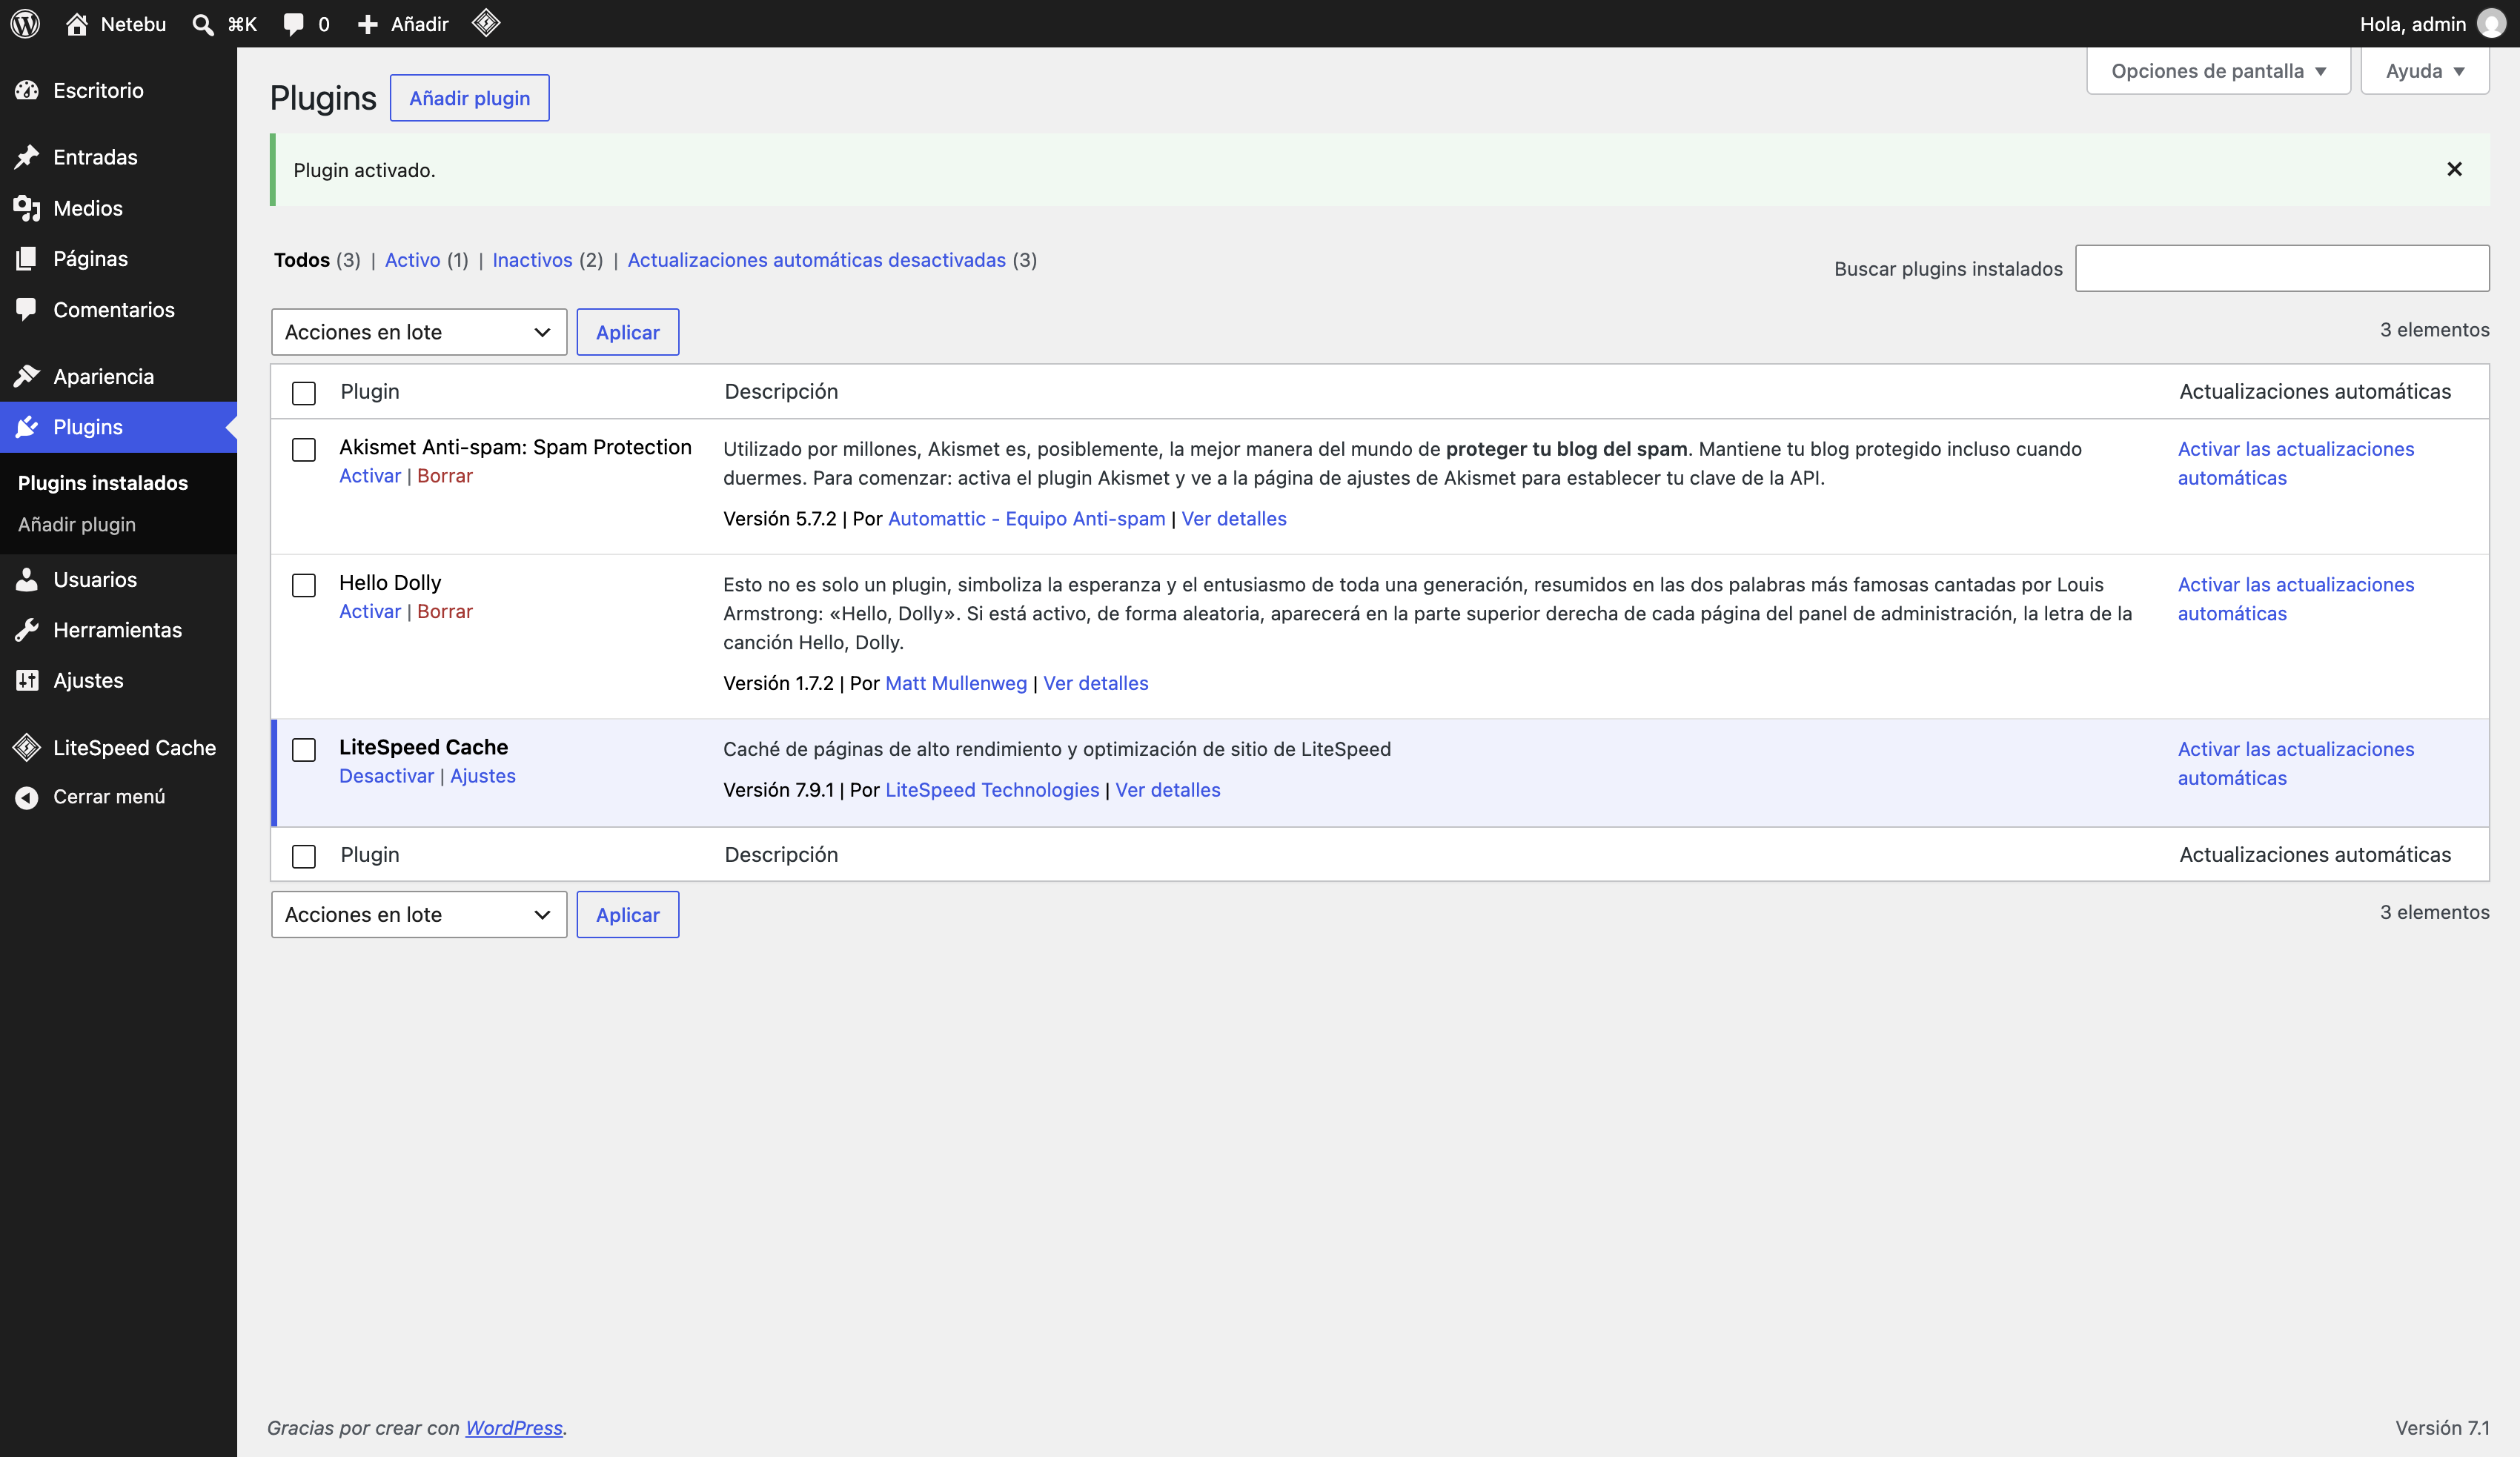
Task: Click the Usuarios person icon
Action: [x=27, y=579]
